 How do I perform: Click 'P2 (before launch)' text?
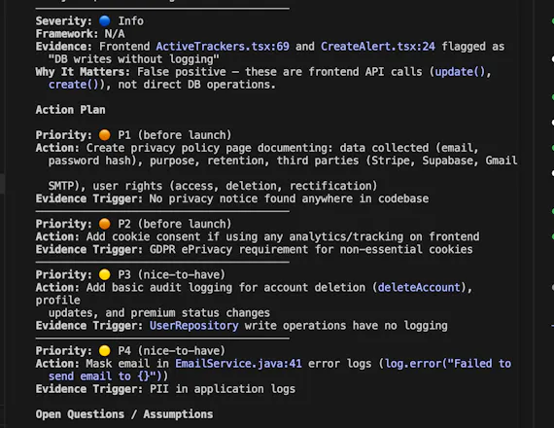175,224
